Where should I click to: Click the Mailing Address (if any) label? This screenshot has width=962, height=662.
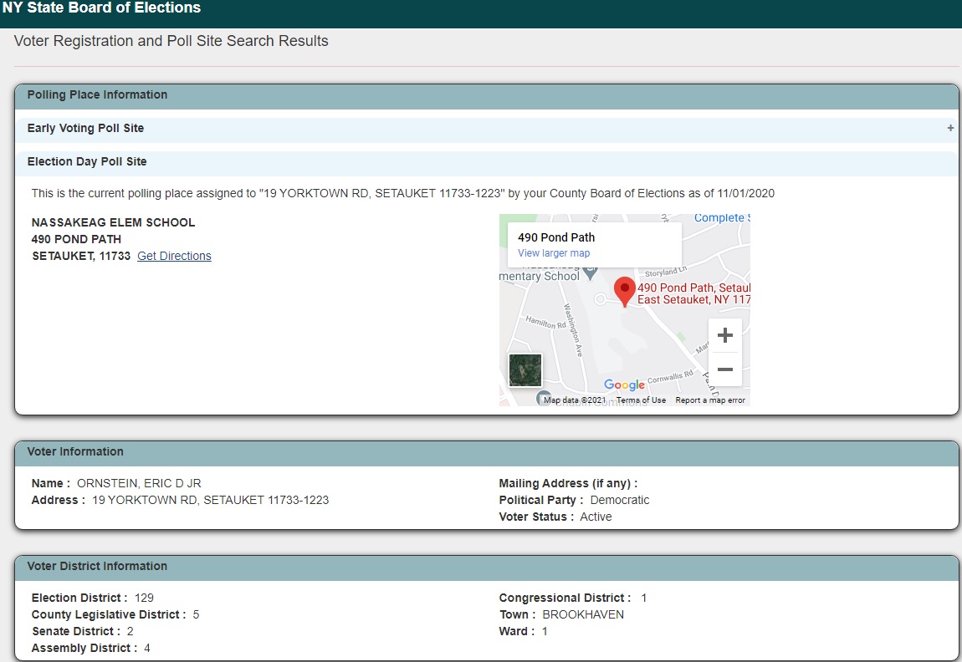(x=568, y=484)
